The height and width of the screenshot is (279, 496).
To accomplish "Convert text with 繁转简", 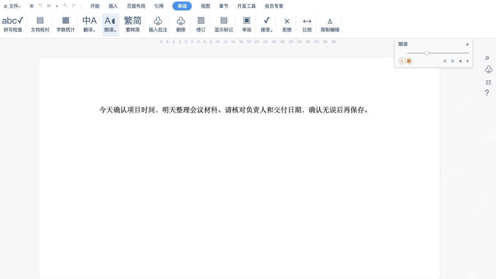I will [x=133, y=25].
